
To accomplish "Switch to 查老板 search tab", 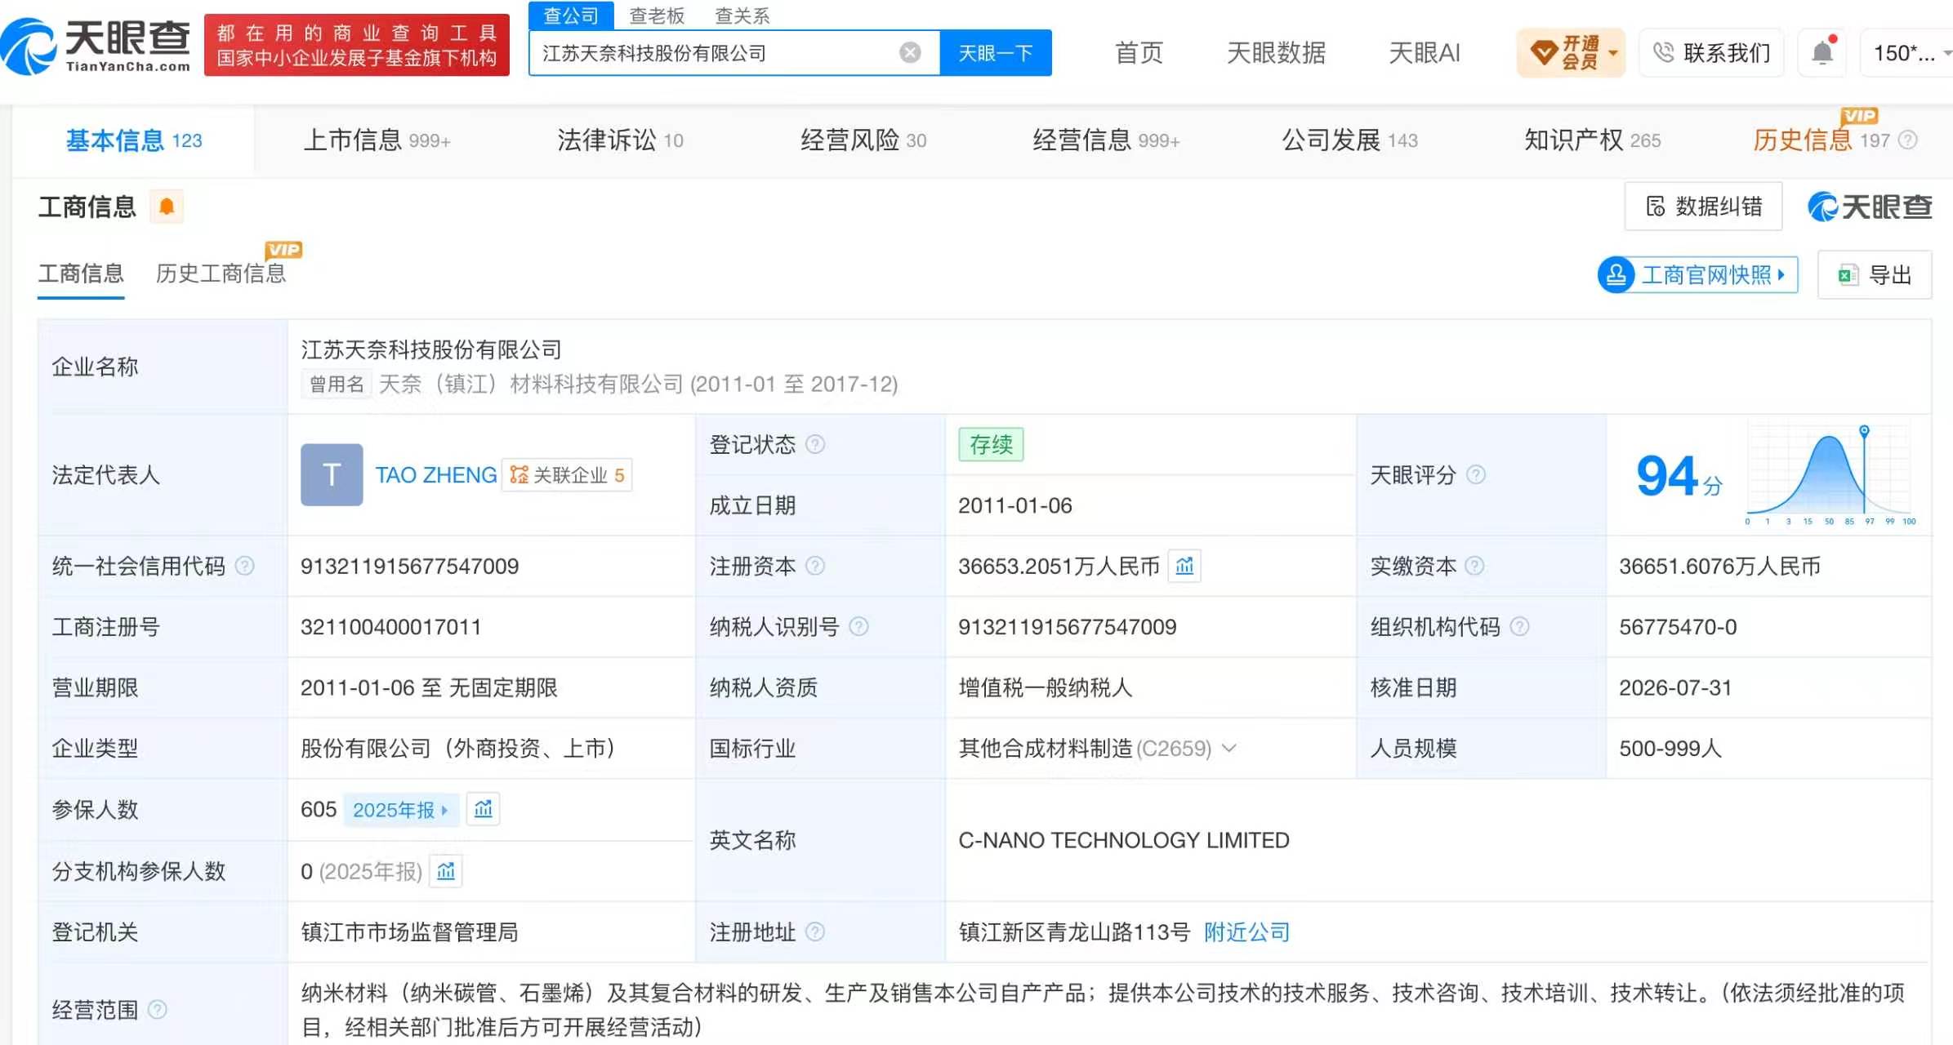I will (657, 16).
